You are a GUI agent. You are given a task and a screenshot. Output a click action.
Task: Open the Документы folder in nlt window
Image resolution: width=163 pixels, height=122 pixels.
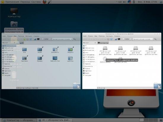pyautogui.click(x=55, y=50)
